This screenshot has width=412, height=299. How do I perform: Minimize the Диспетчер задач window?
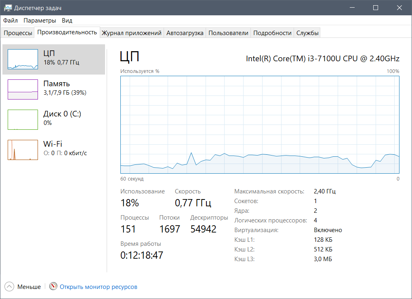pos(352,8)
